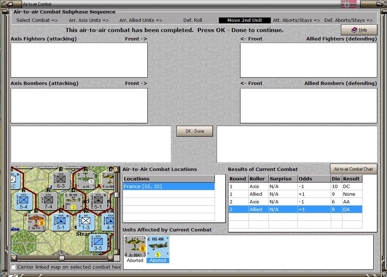387x277 pixels.
Task: Click Def. Aborts/Stays subphase label
Action: pos(348,20)
